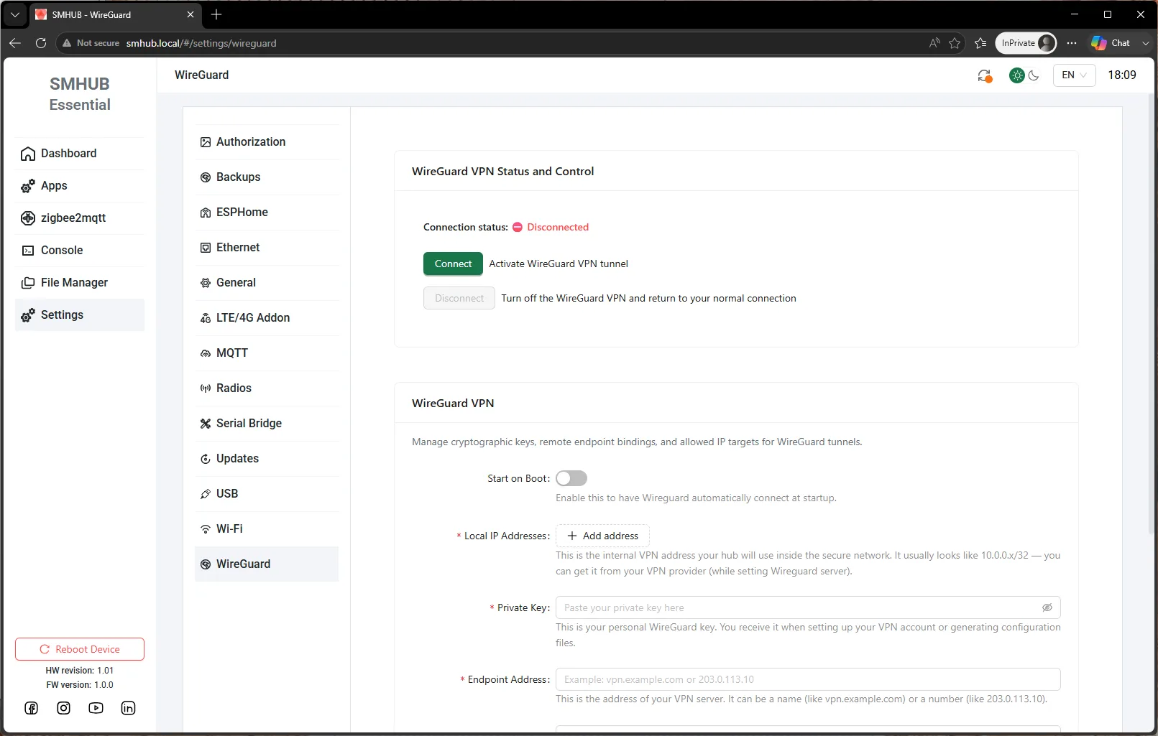Toggle the Start on Boot switch
1158x736 pixels.
pyautogui.click(x=571, y=478)
